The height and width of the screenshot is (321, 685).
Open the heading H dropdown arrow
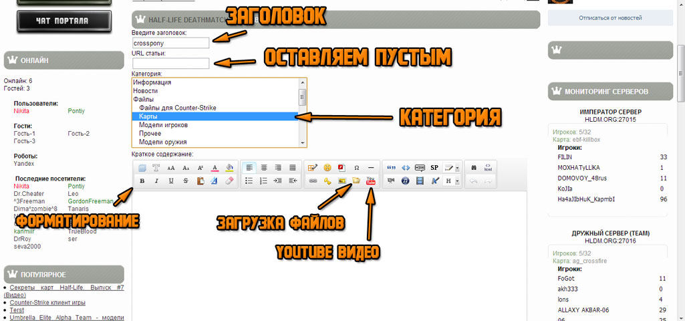(x=457, y=181)
